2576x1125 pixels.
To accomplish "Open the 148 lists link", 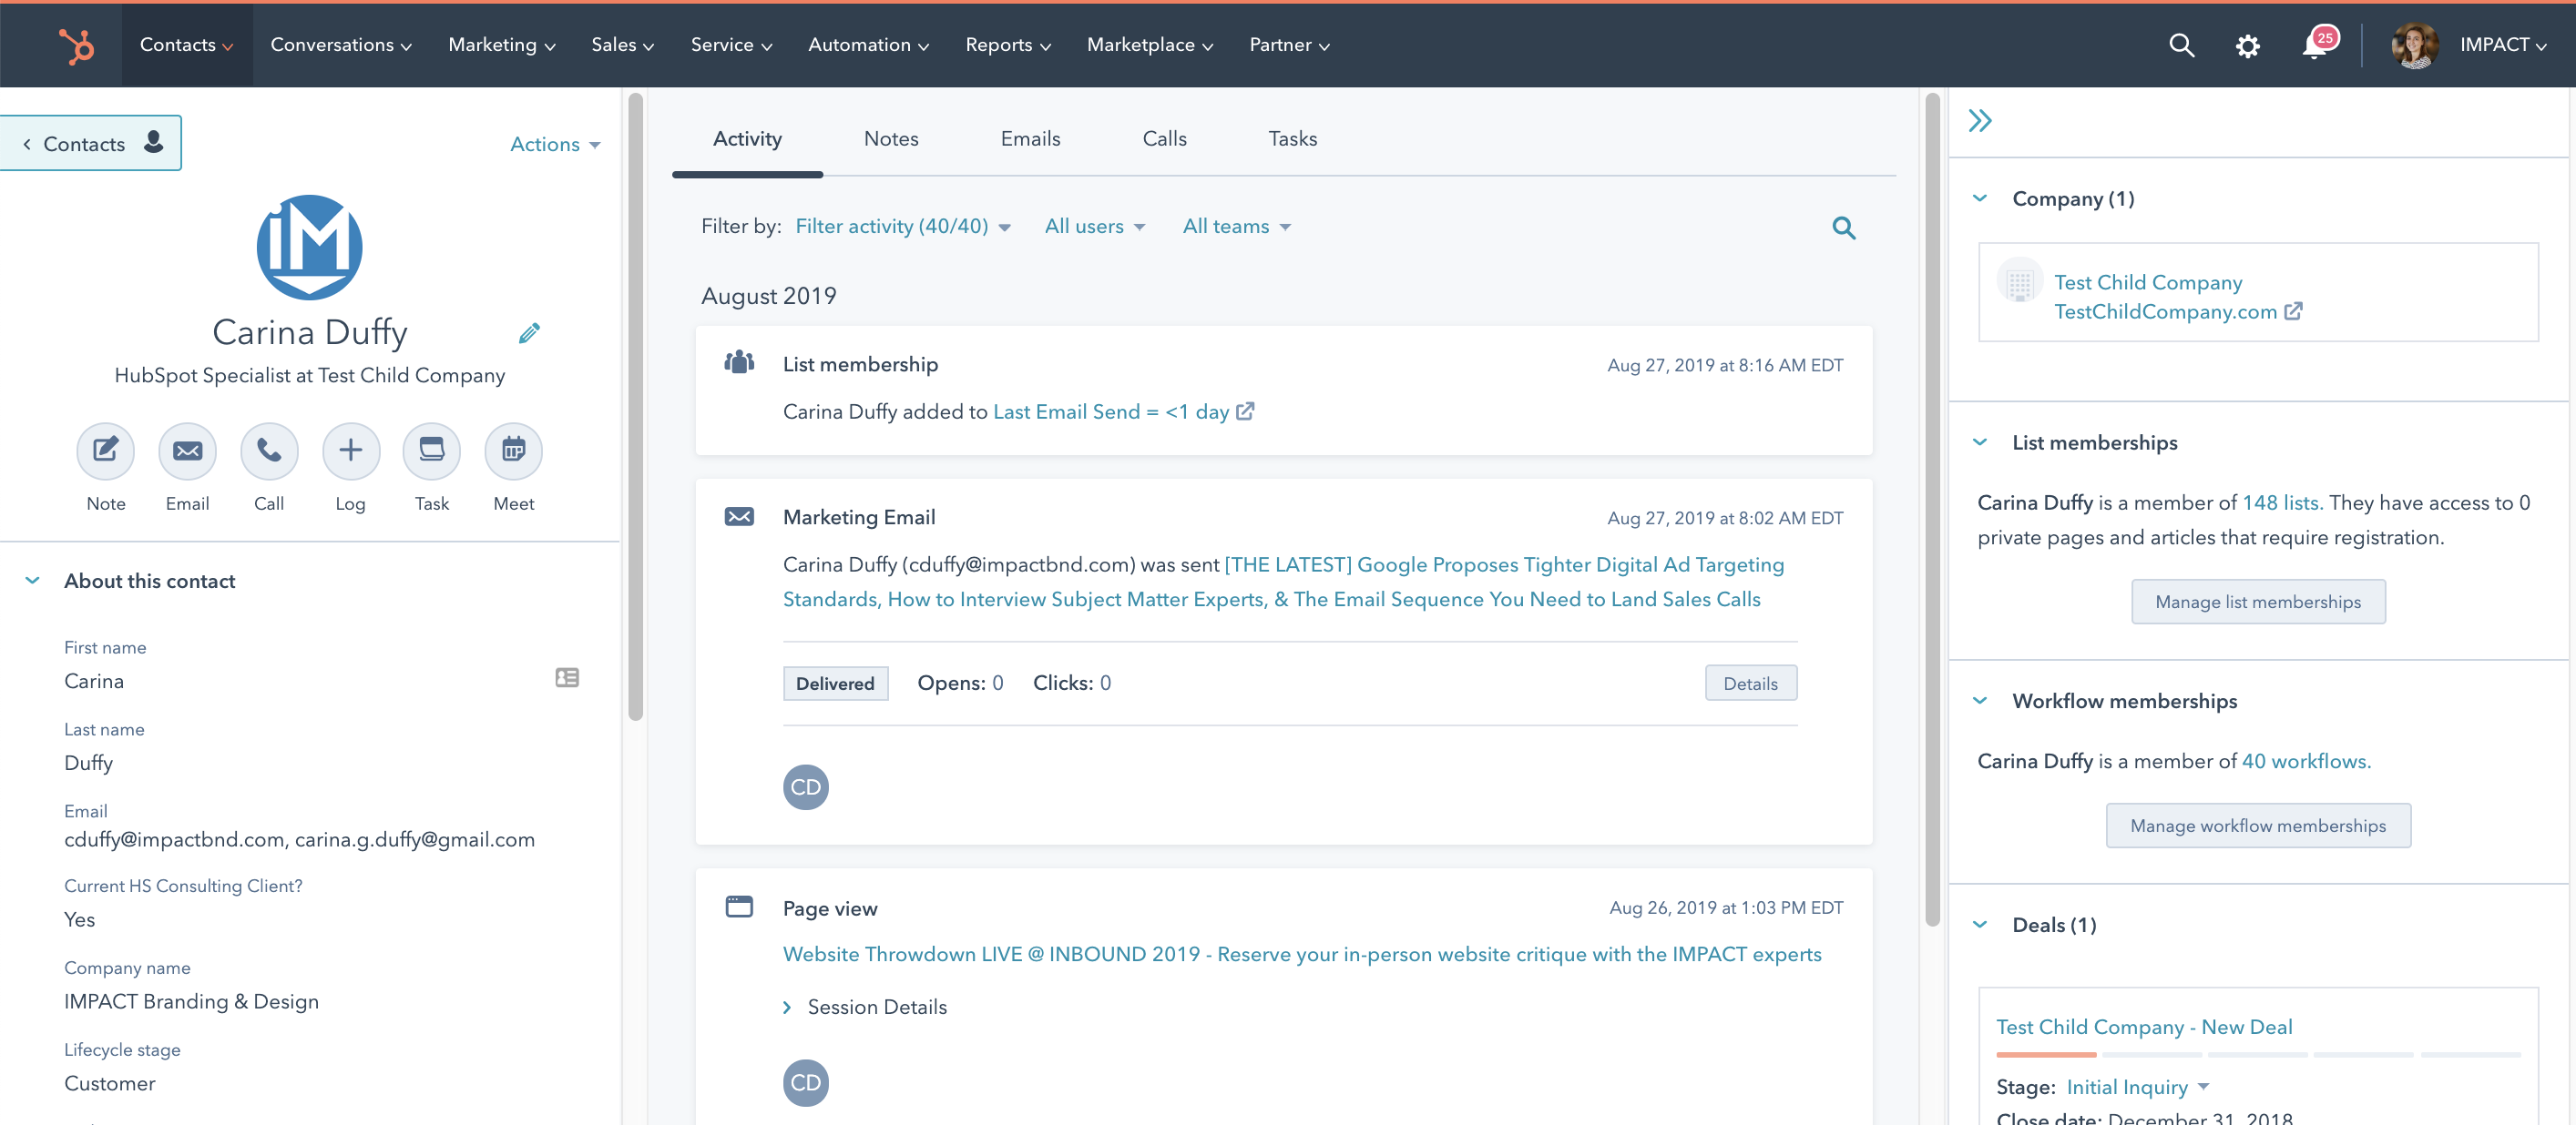I will point(2280,502).
